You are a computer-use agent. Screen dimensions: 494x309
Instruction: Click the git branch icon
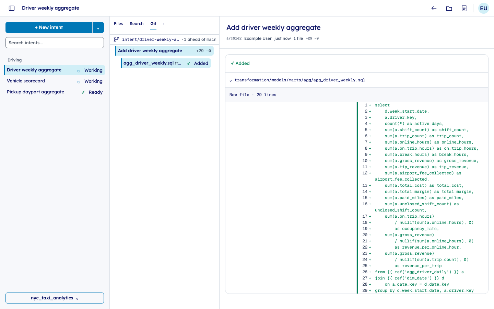(116, 39)
